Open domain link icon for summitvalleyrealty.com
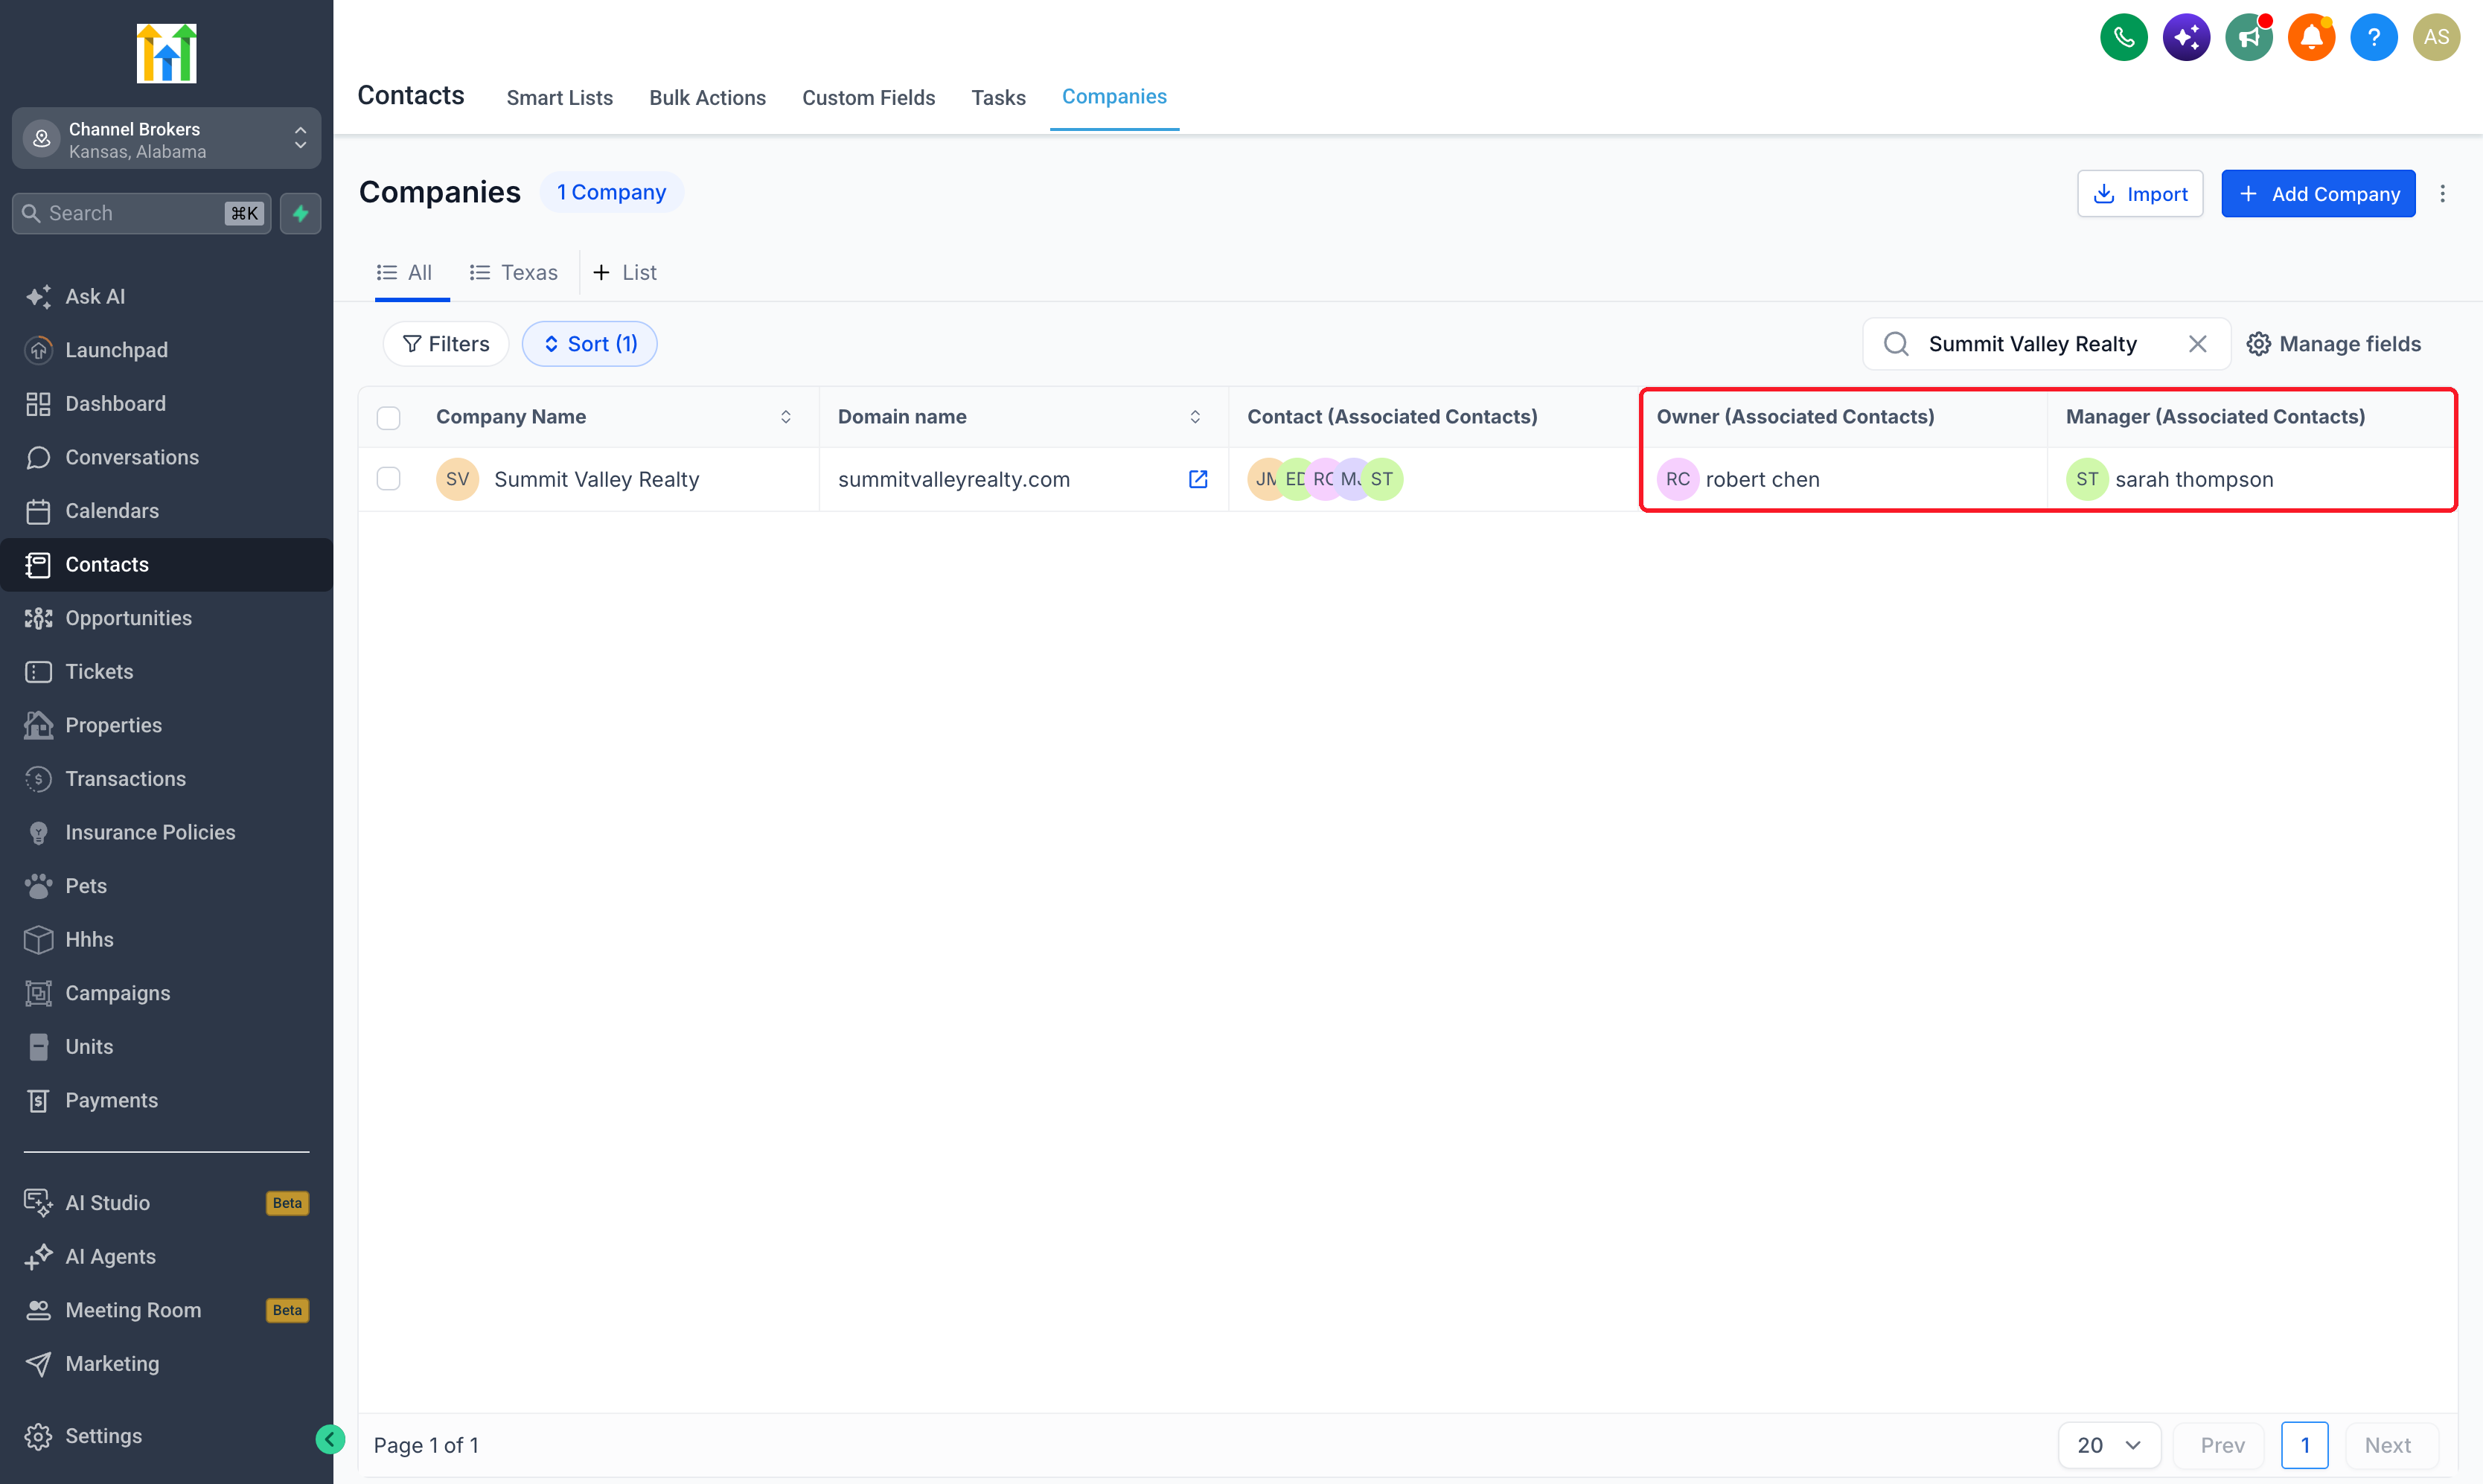Image resolution: width=2483 pixels, height=1484 pixels. coord(1197,479)
